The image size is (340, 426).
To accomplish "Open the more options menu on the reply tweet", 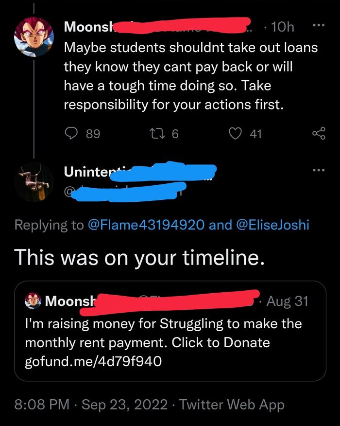I will 319,170.
